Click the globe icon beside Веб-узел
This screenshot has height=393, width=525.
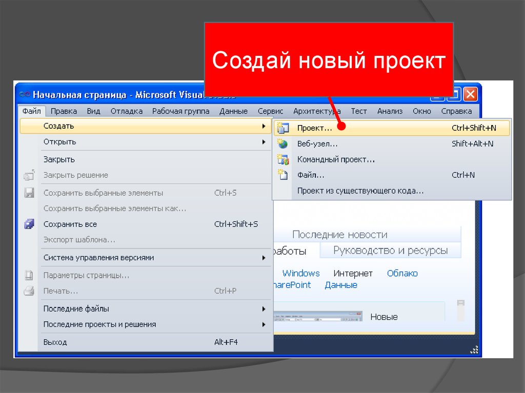pyautogui.click(x=282, y=144)
